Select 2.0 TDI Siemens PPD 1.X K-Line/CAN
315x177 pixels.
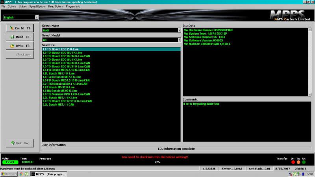[111, 94]
